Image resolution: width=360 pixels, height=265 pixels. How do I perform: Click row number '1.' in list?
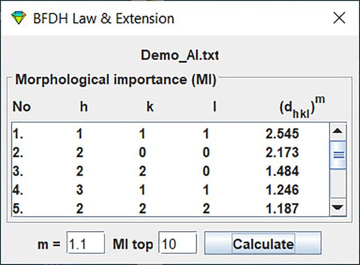(x=17, y=134)
